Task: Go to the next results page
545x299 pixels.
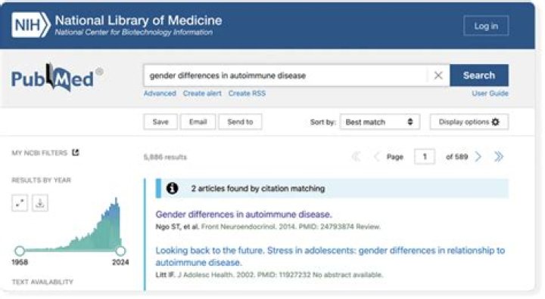Action: pyautogui.click(x=478, y=157)
